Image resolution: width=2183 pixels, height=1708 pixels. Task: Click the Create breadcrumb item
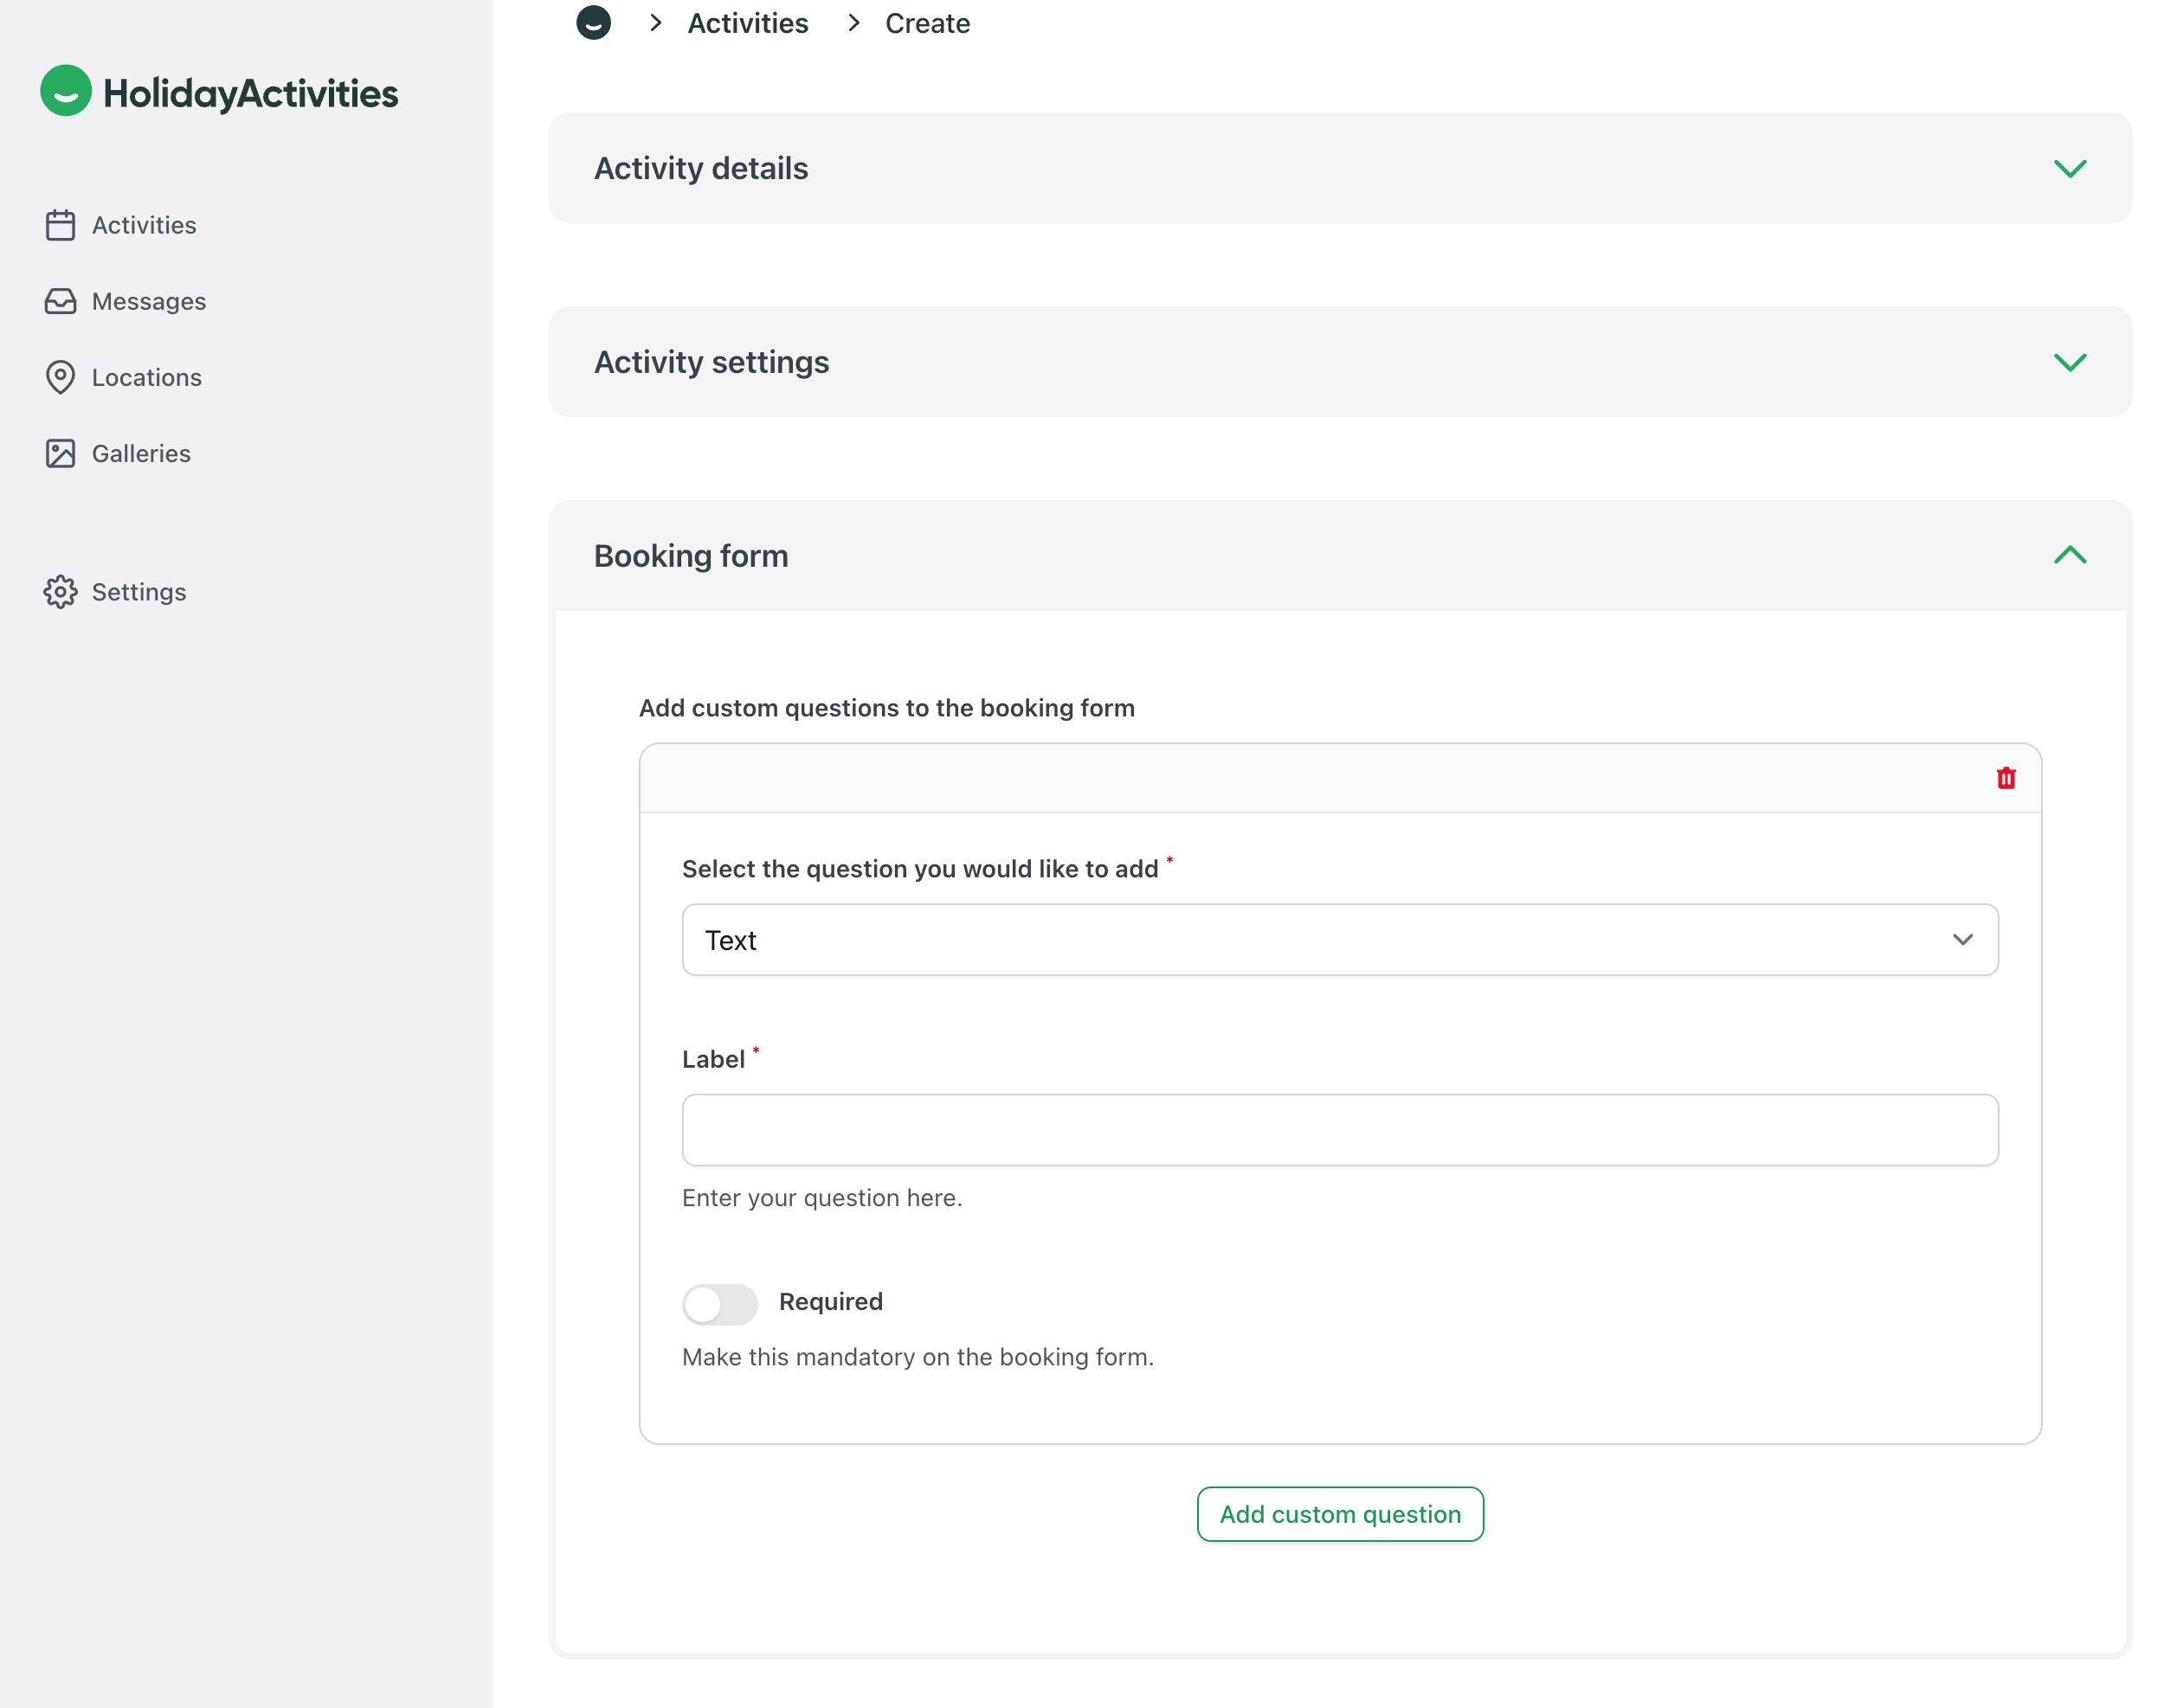926,23
